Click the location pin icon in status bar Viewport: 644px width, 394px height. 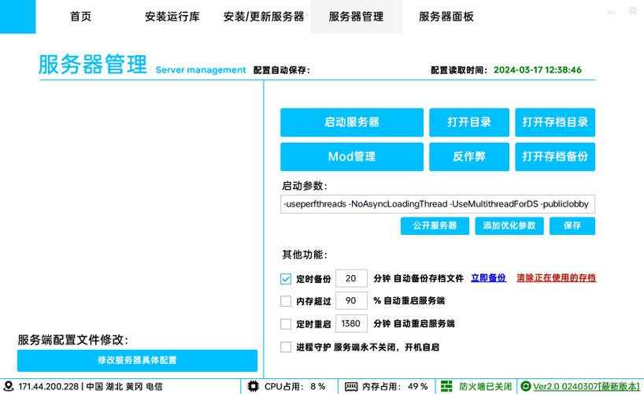tap(8, 387)
